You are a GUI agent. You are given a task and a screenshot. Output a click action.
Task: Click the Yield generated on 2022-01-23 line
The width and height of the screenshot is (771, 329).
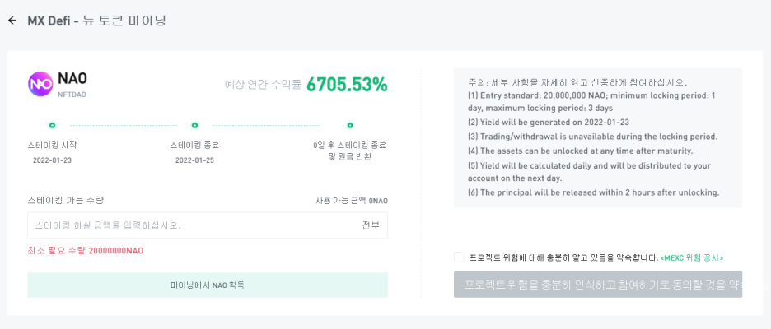pyautogui.click(x=549, y=123)
